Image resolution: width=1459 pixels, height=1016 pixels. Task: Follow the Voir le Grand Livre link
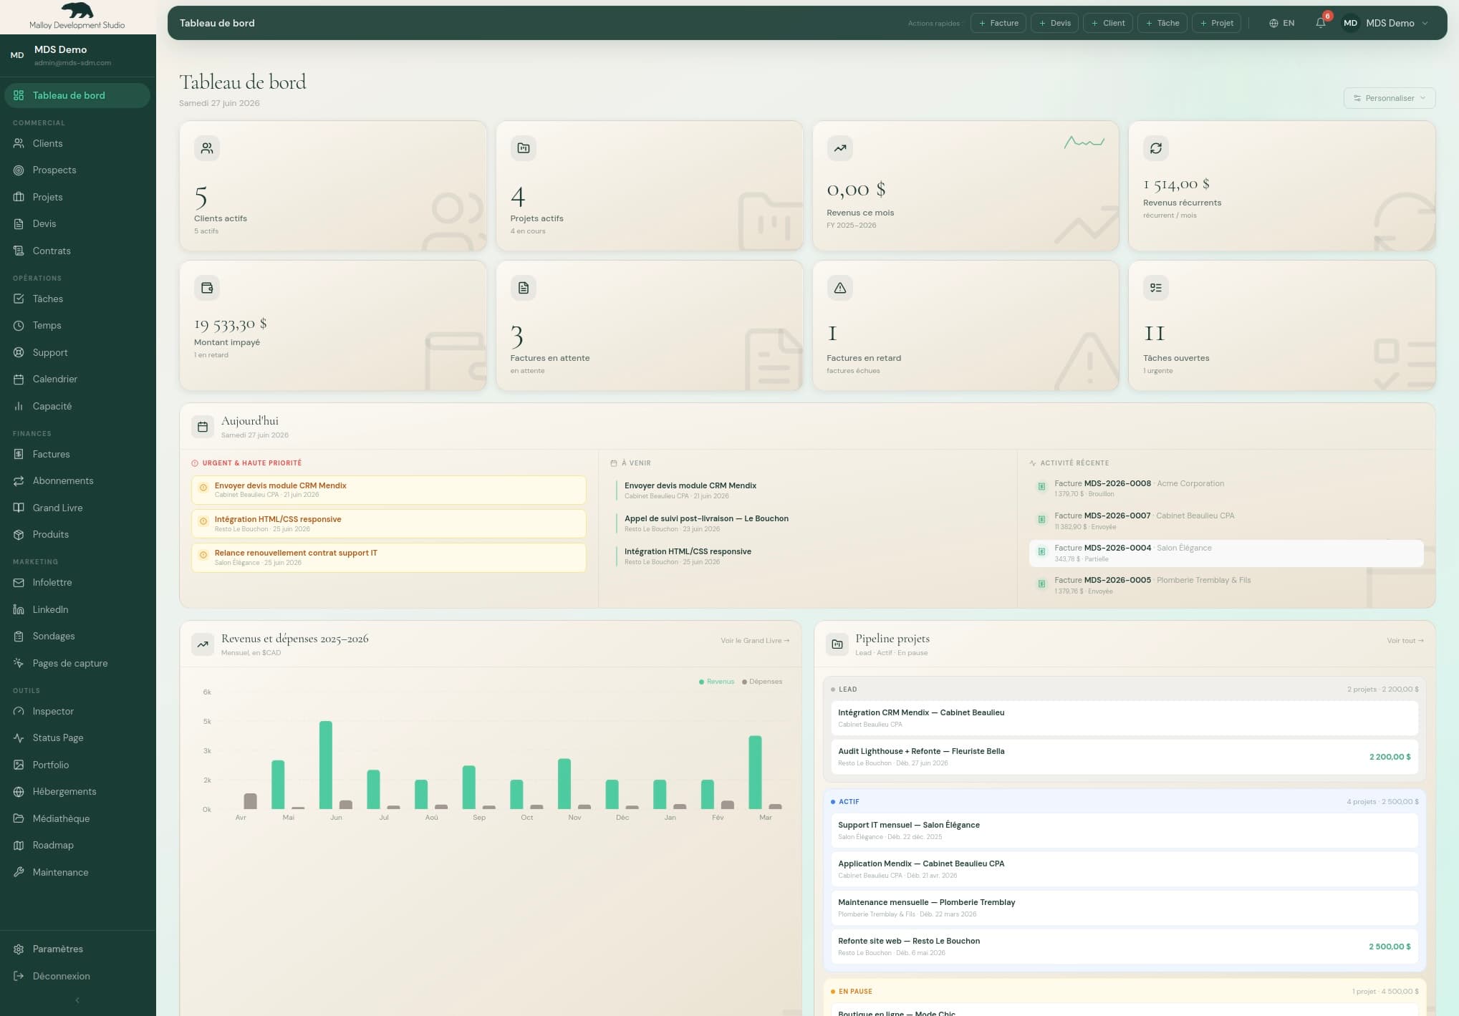click(754, 641)
